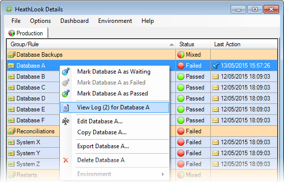Click the Last Action column header
This screenshot has height=184, width=284.
click(x=244, y=44)
